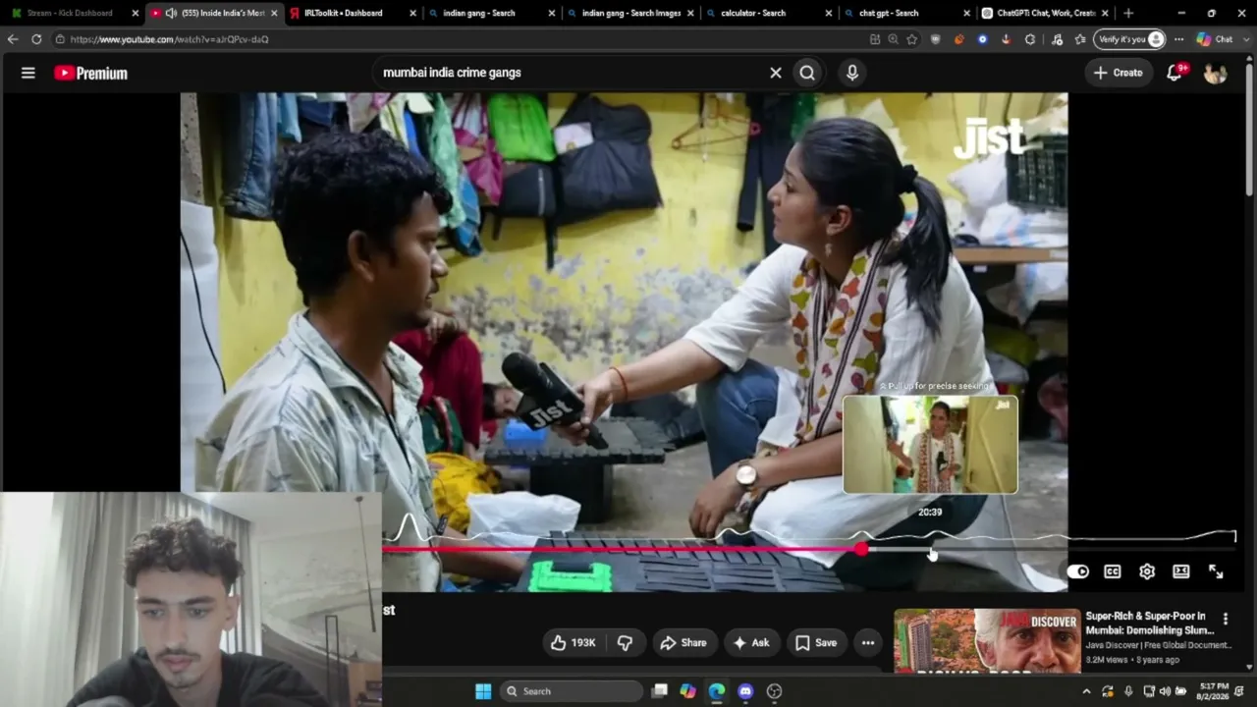This screenshot has width=1257, height=707.
Task: Switch to the ChatGPT: Chat, Work tab
Action: [x=1045, y=14]
